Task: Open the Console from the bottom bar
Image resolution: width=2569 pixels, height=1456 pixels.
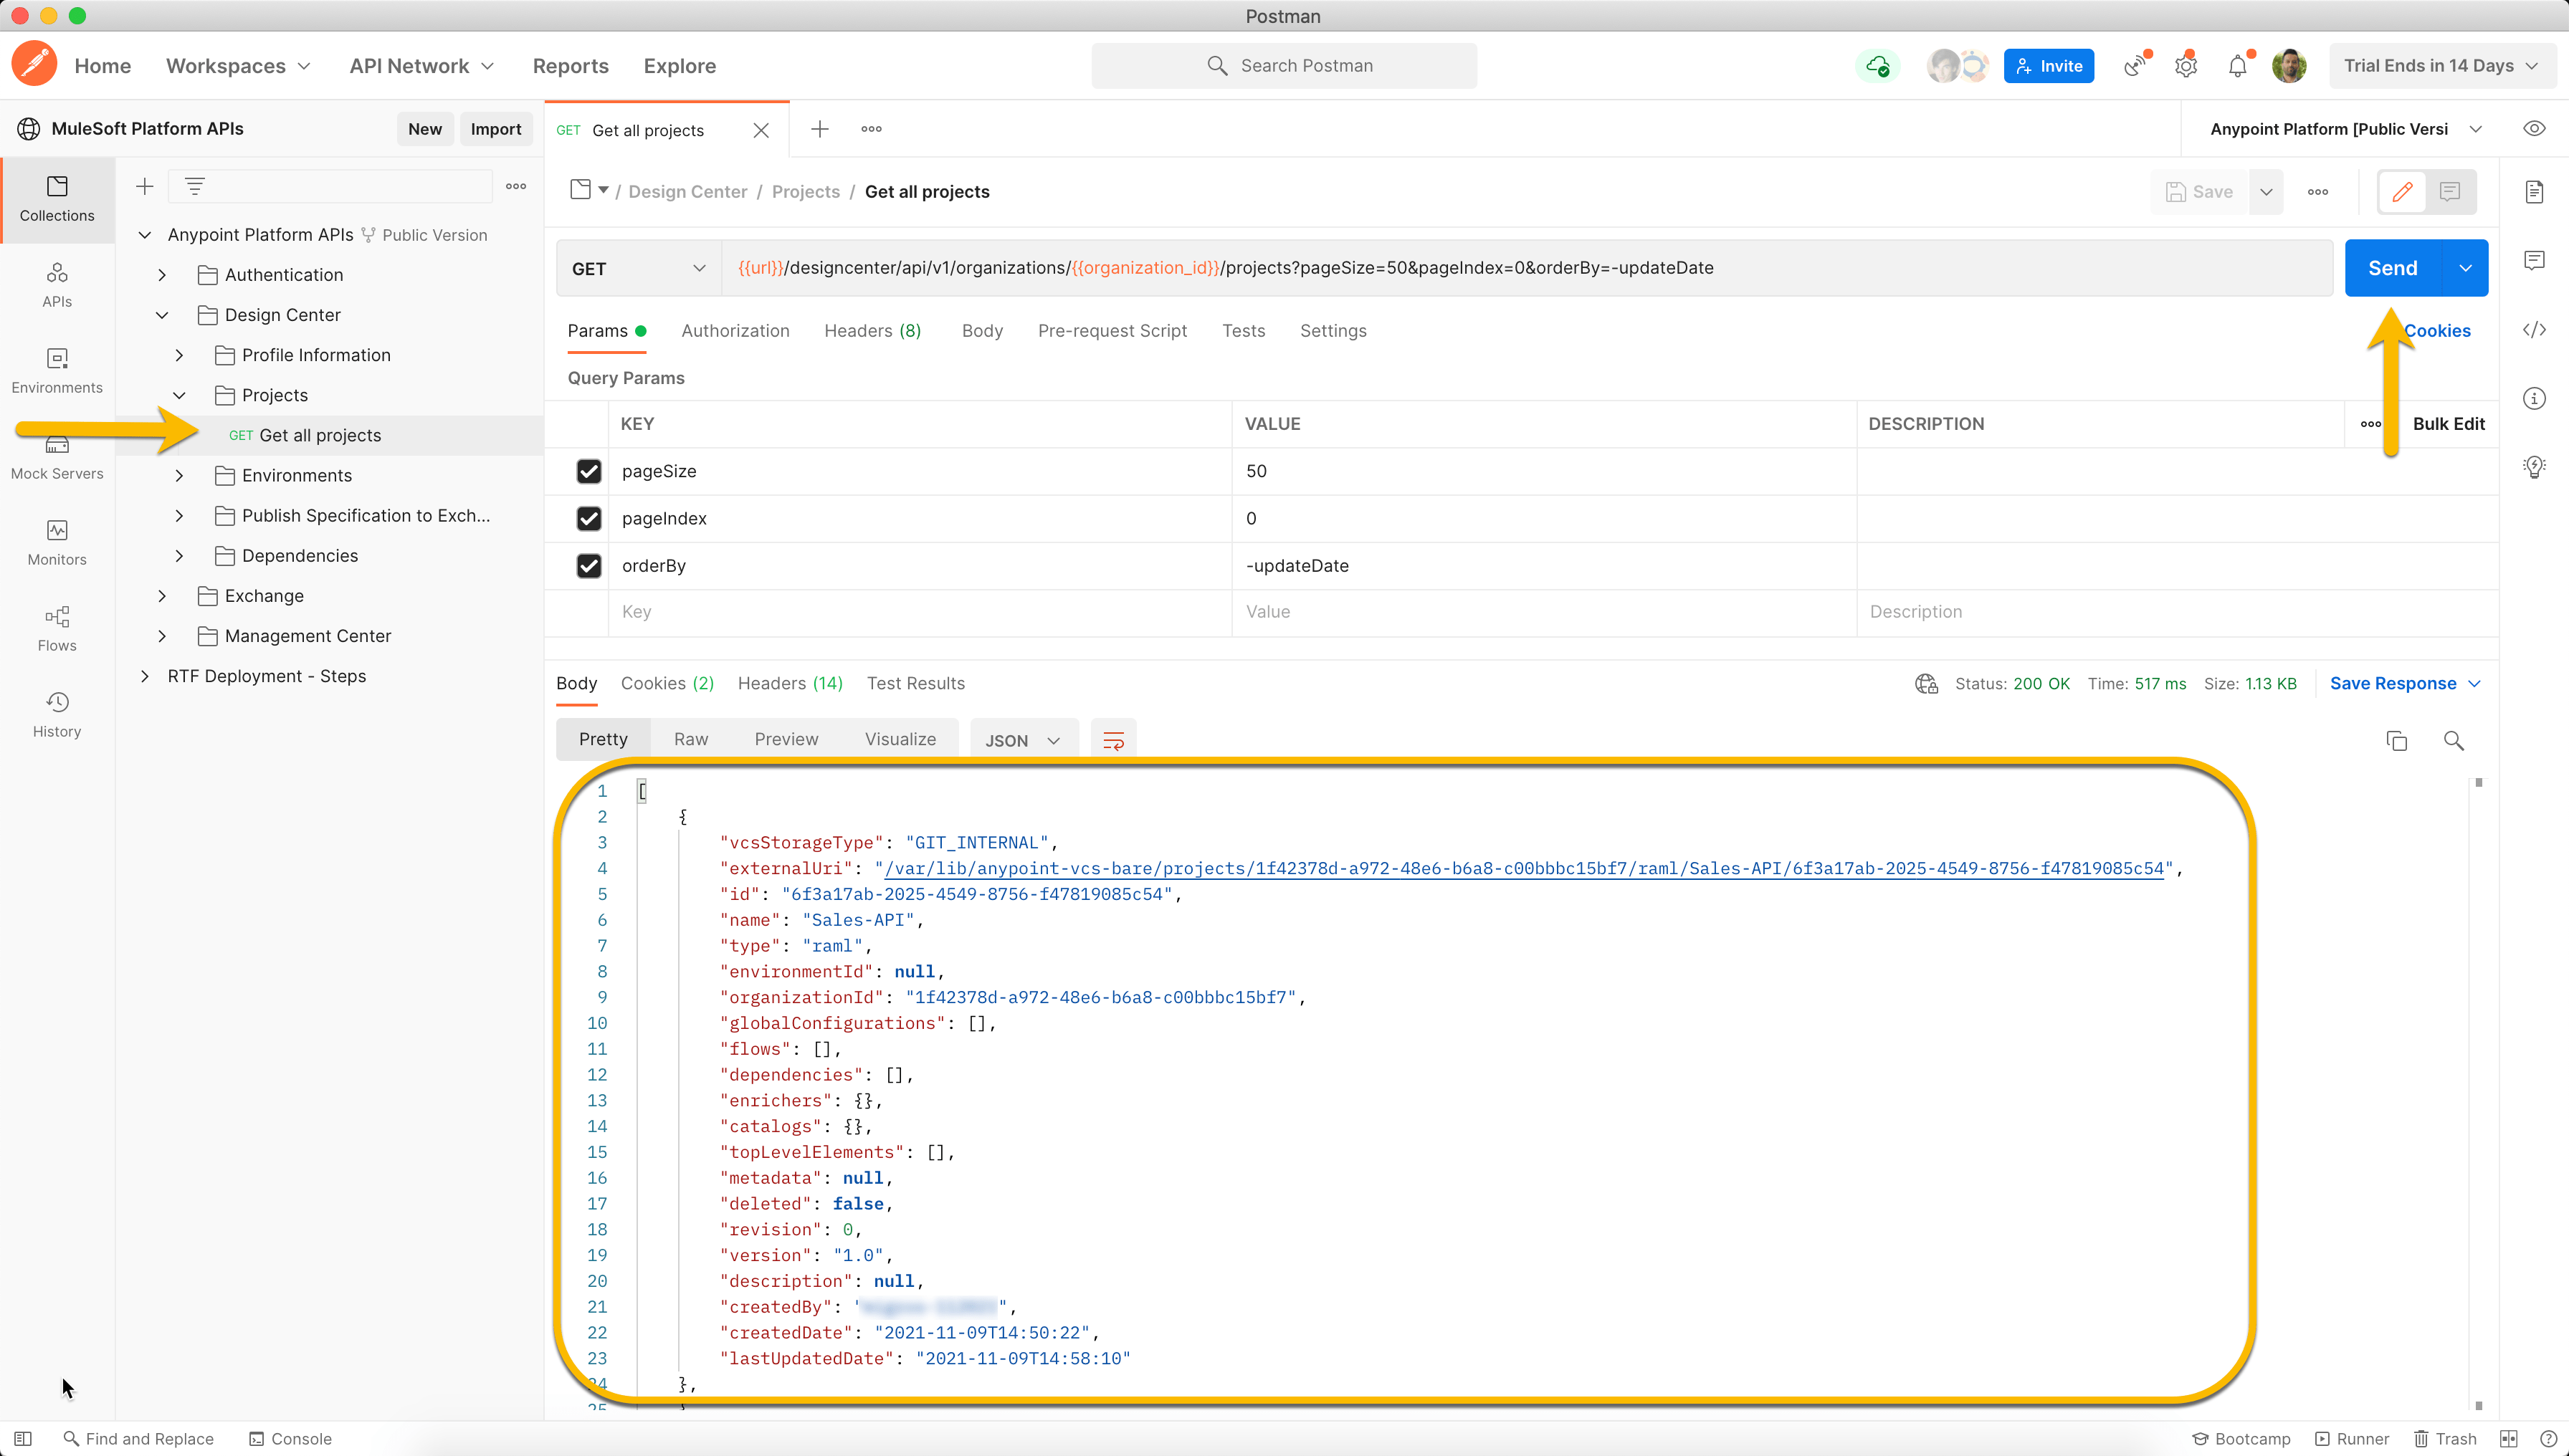Action: (x=289, y=1438)
